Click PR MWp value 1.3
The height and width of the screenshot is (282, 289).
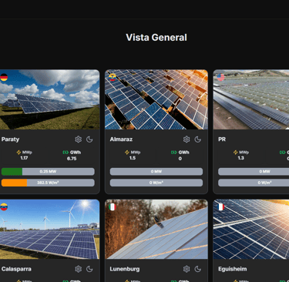pos(241,158)
